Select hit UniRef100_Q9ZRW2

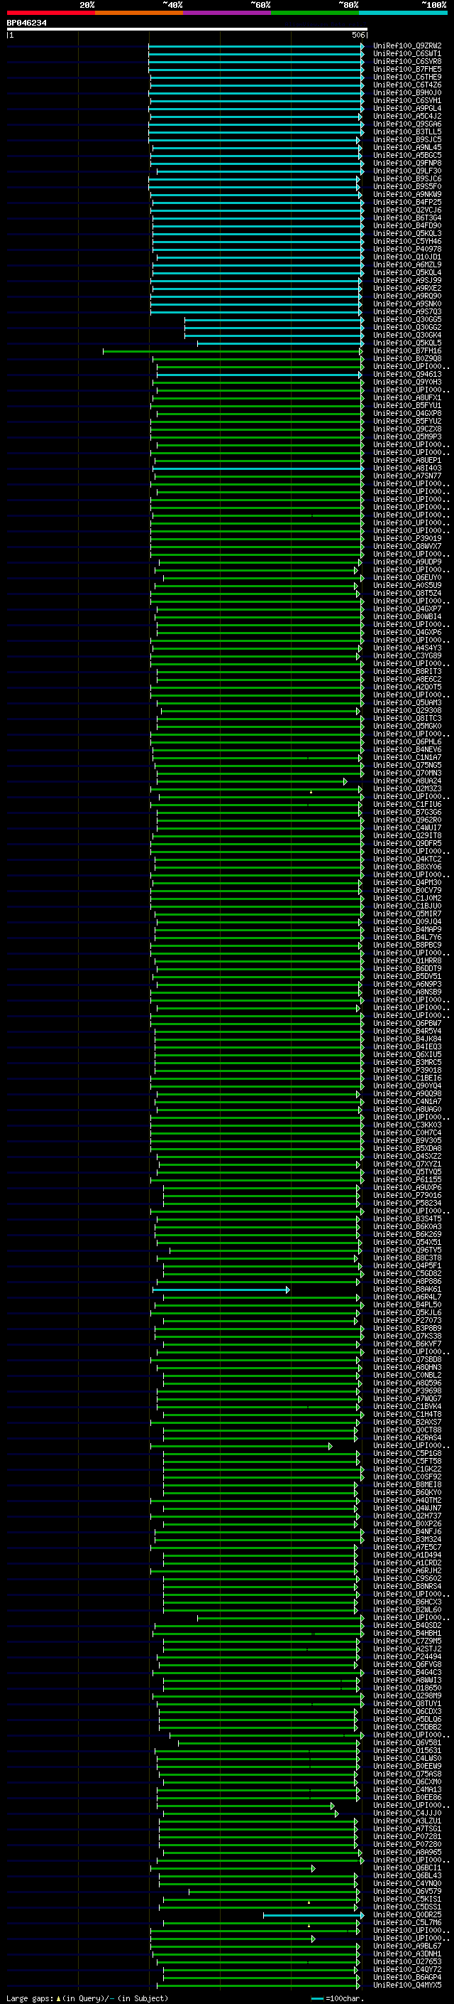pos(407,46)
